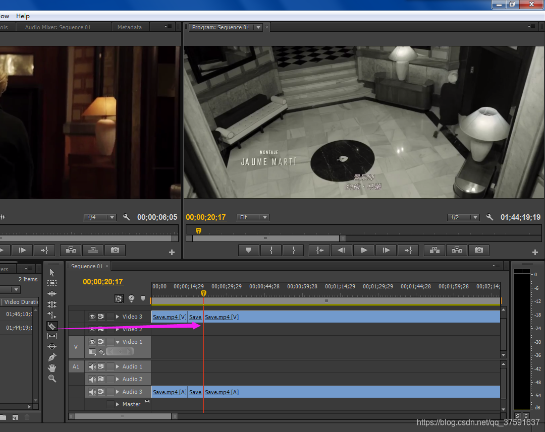The width and height of the screenshot is (545, 432).
Task: Step forward one frame in Program monitor
Action: [386, 250]
